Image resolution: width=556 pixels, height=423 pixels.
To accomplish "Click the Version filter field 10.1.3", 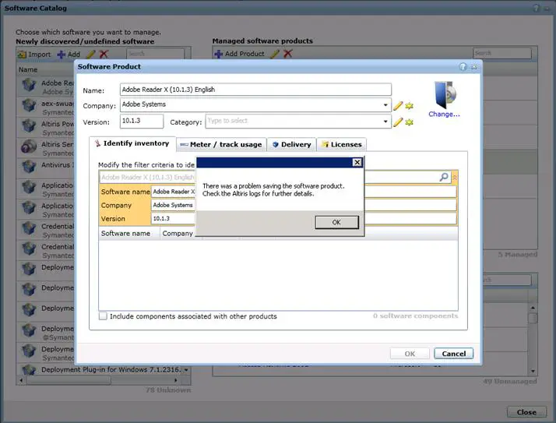I will 304,219.
